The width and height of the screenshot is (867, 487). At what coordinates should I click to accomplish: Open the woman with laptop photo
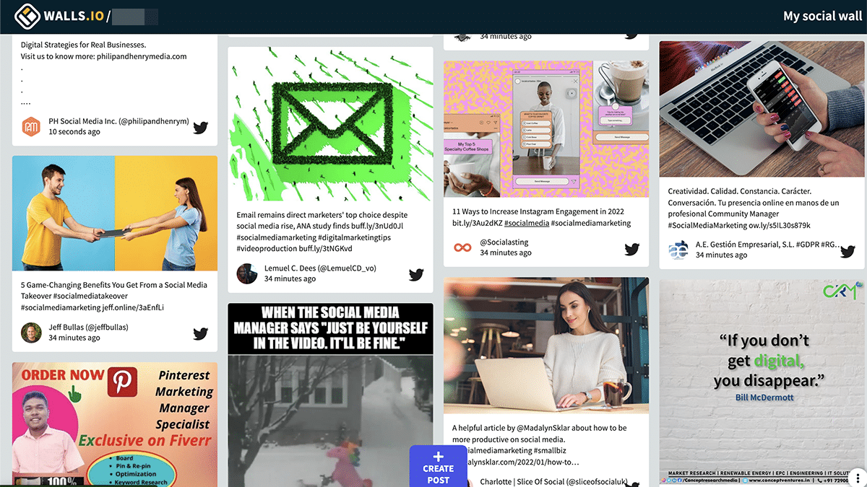tap(546, 346)
